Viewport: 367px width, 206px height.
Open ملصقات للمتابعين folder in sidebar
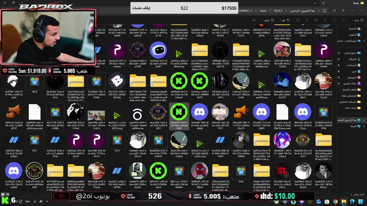350,102
